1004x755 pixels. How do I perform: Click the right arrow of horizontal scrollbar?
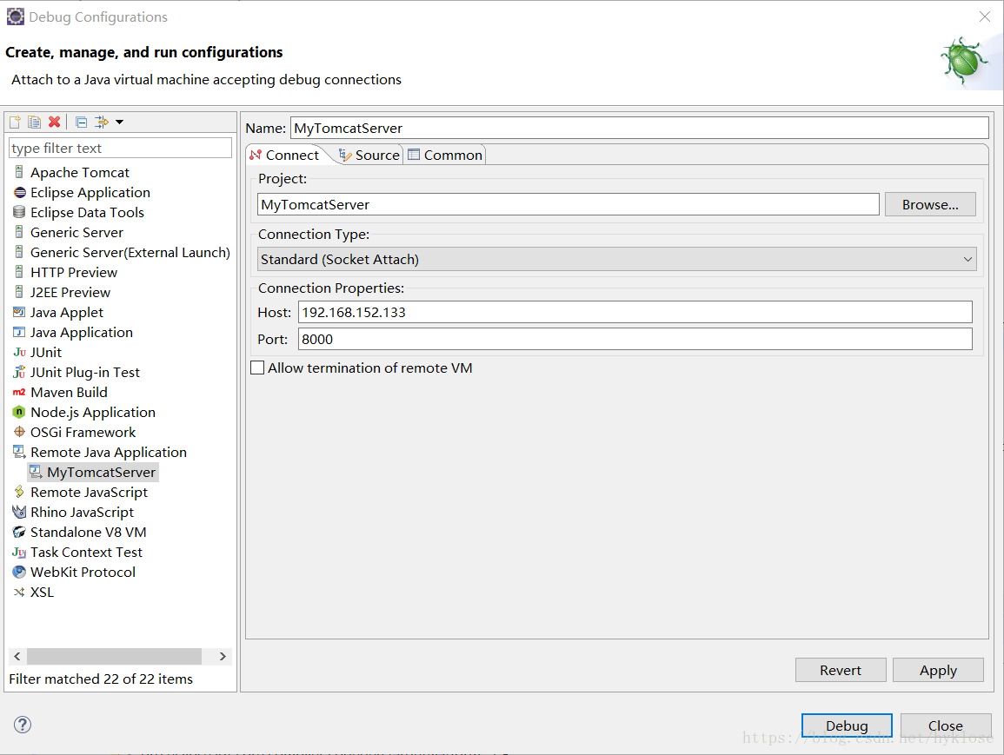click(x=223, y=656)
